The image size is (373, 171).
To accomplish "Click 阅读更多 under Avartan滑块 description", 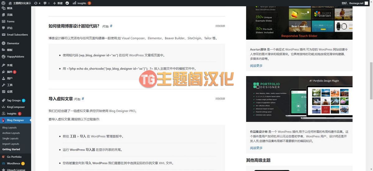I will (256, 65).
